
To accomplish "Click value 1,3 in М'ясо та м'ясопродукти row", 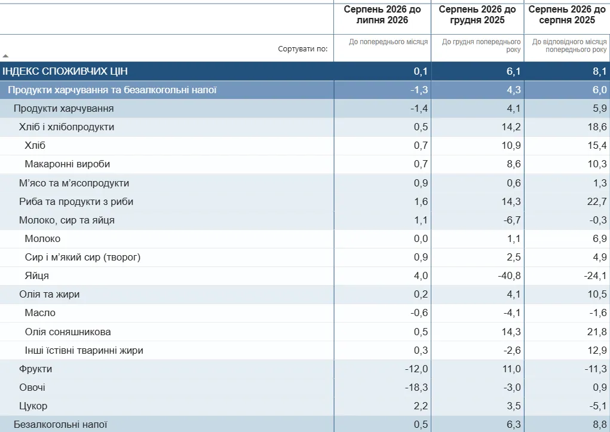I will [599, 183].
